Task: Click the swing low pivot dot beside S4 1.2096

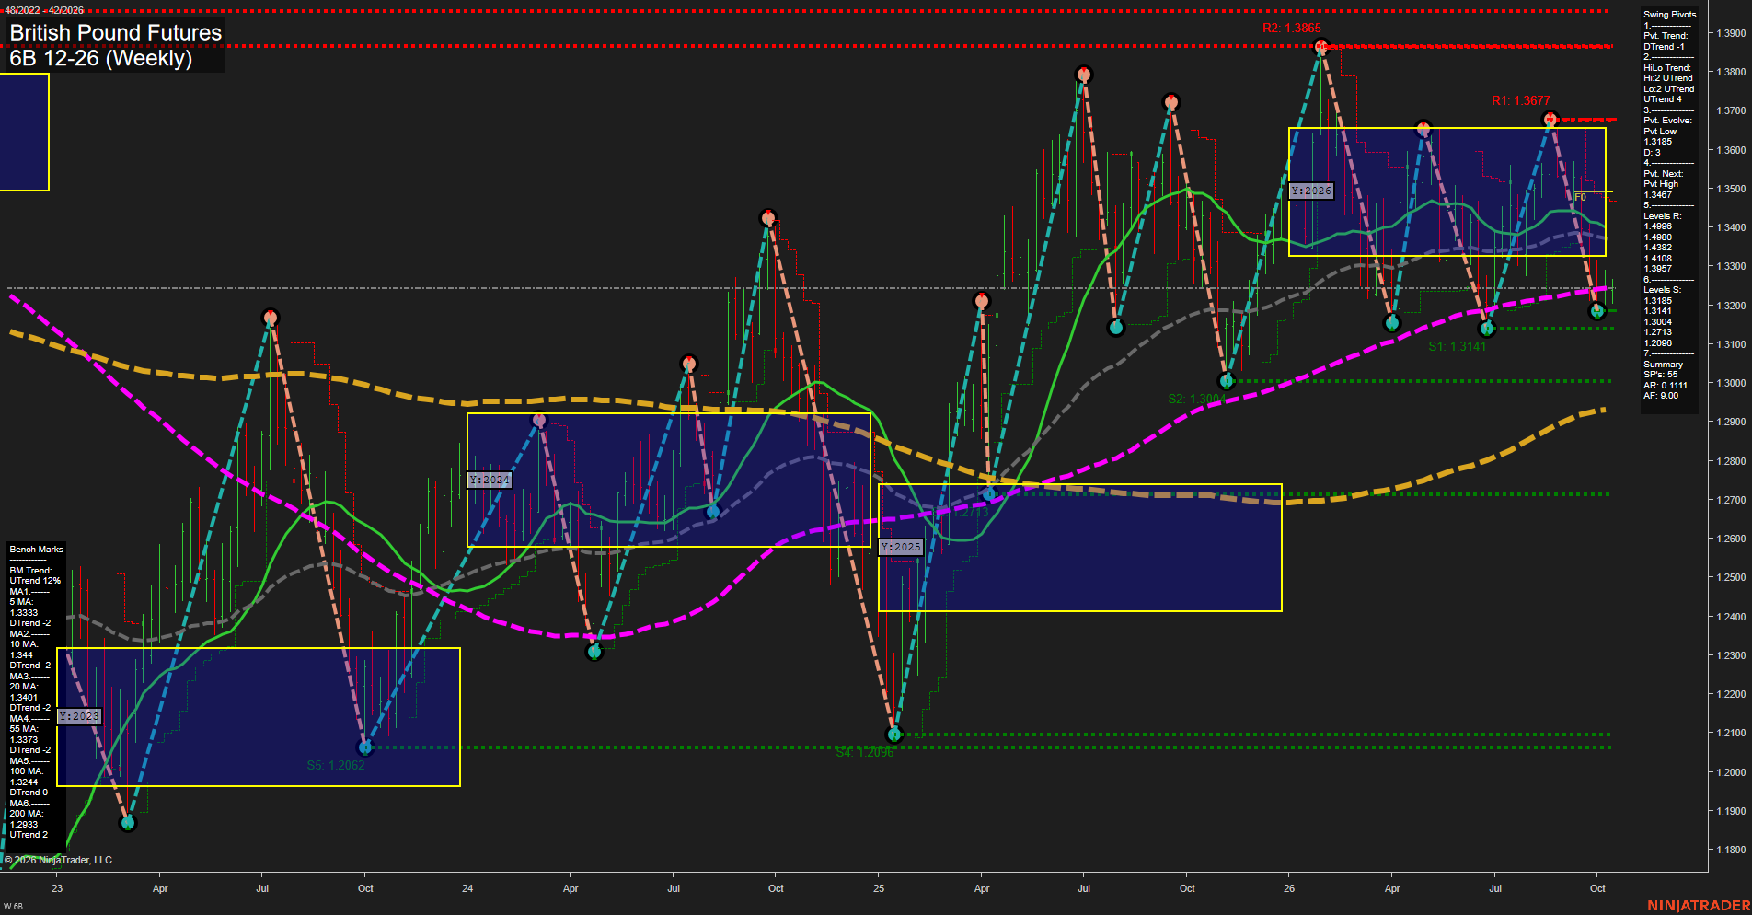Action: (x=893, y=735)
